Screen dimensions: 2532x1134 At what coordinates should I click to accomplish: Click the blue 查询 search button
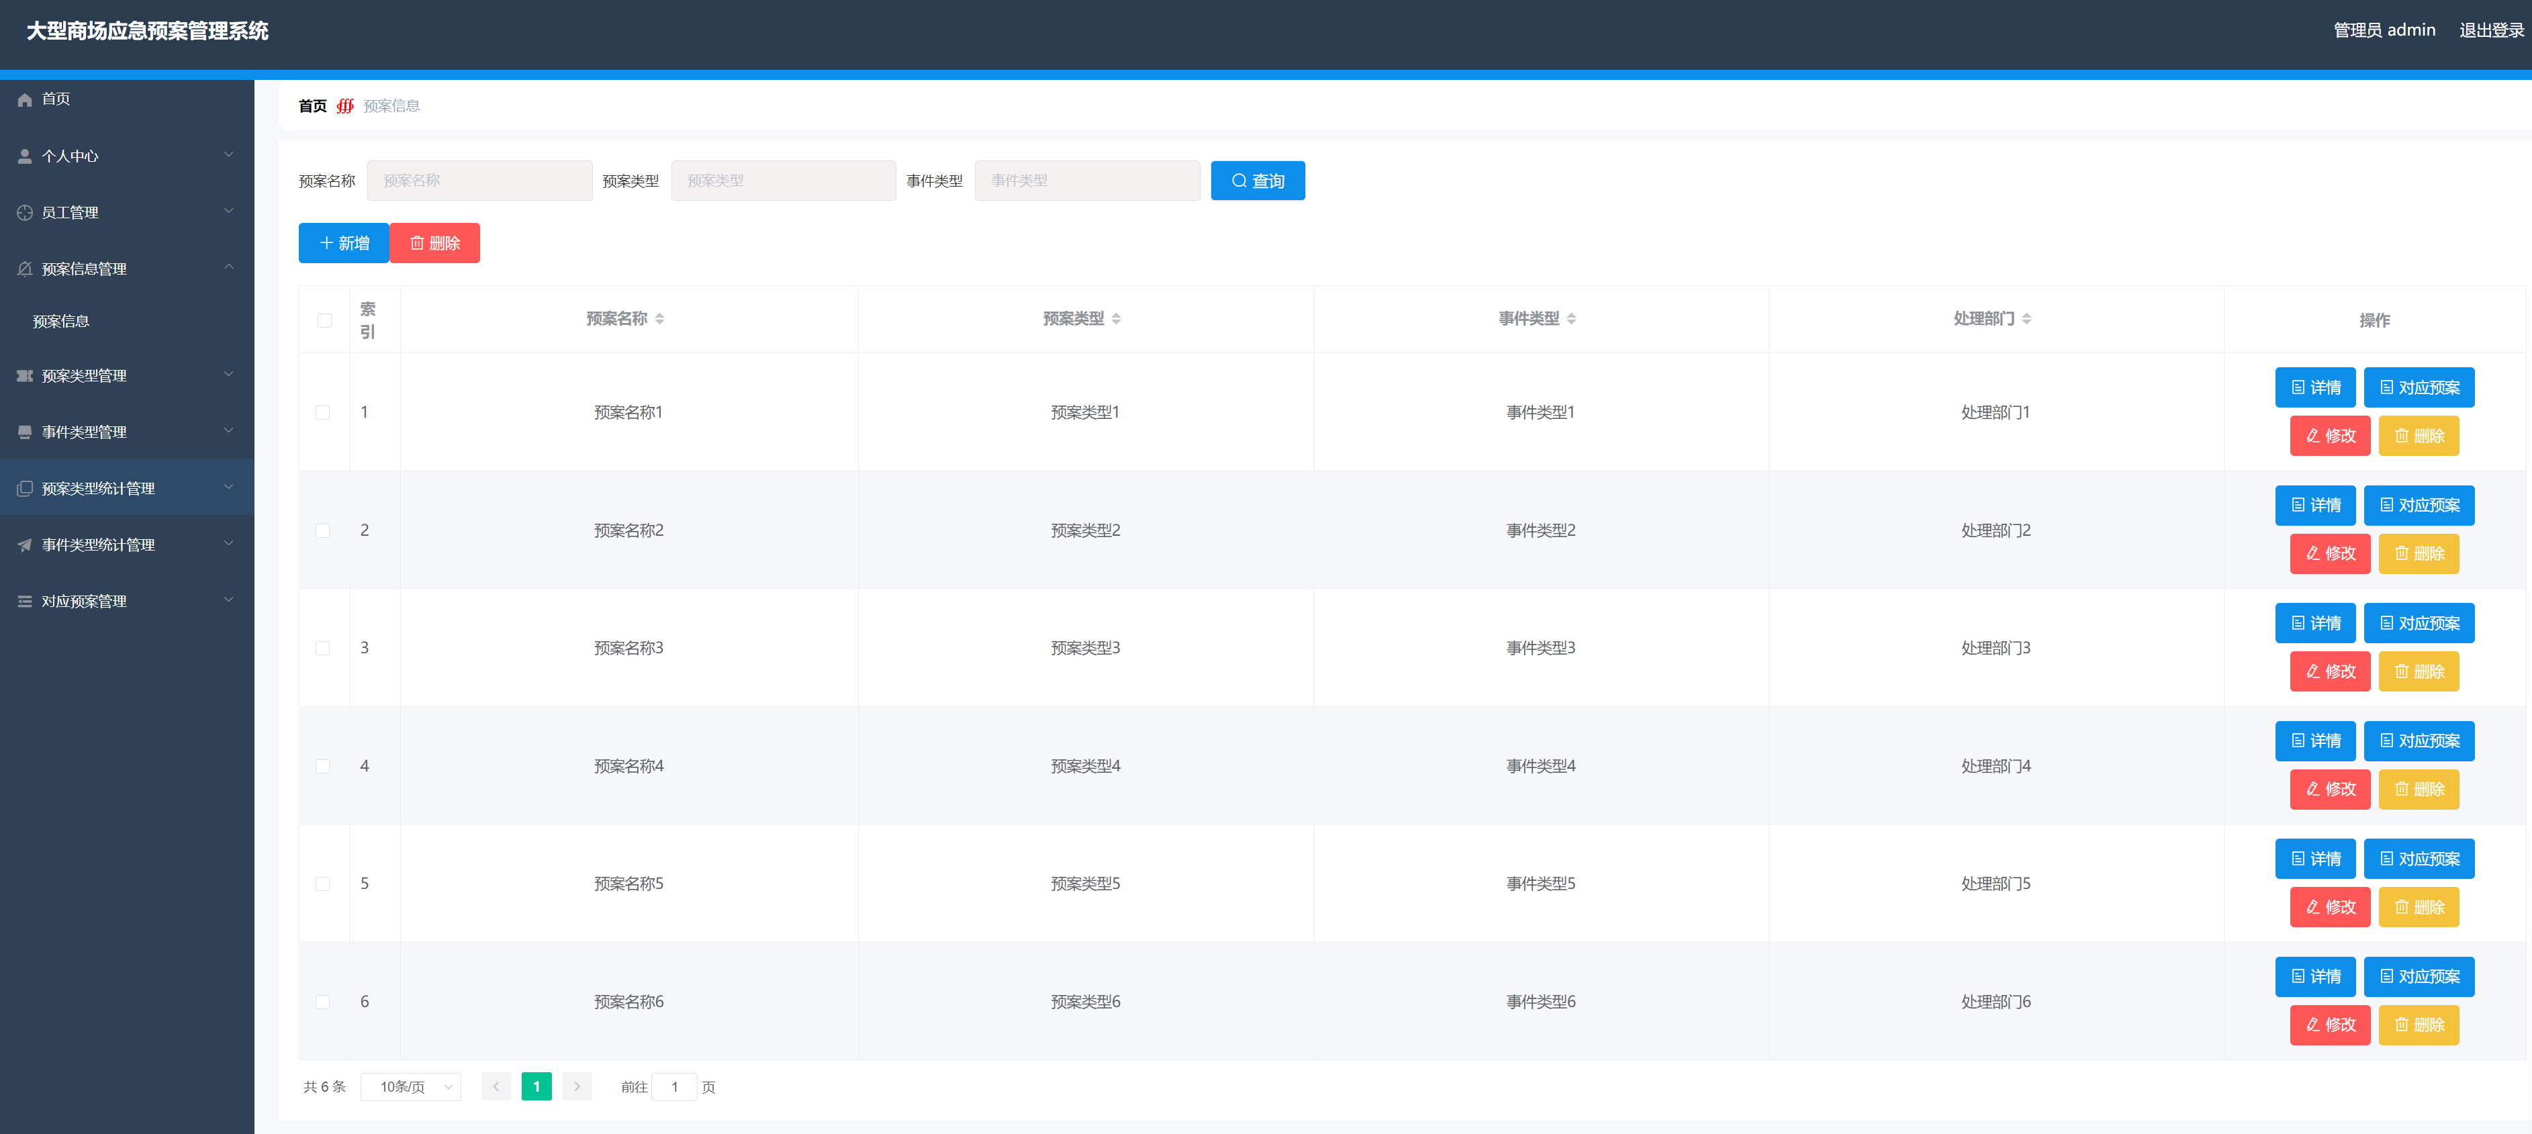coord(1257,181)
